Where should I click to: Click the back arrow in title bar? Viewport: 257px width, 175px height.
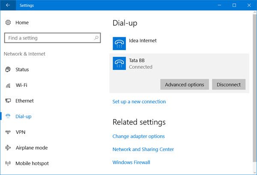[x=8, y=6]
